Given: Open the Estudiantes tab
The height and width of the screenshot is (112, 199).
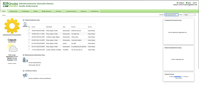Looking at the screenshot, I should click(x=25, y=11).
